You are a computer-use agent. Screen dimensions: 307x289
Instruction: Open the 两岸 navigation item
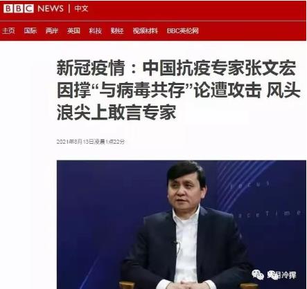click(52, 30)
